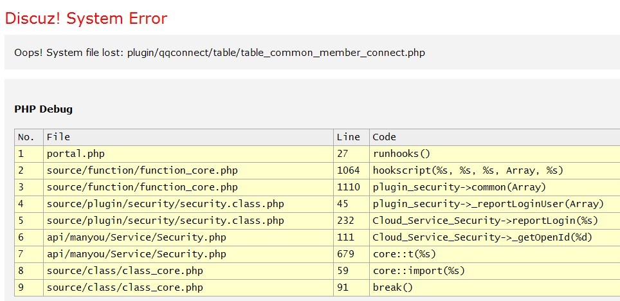Click line number 679 cell
The image size is (620, 301).
(351, 254)
